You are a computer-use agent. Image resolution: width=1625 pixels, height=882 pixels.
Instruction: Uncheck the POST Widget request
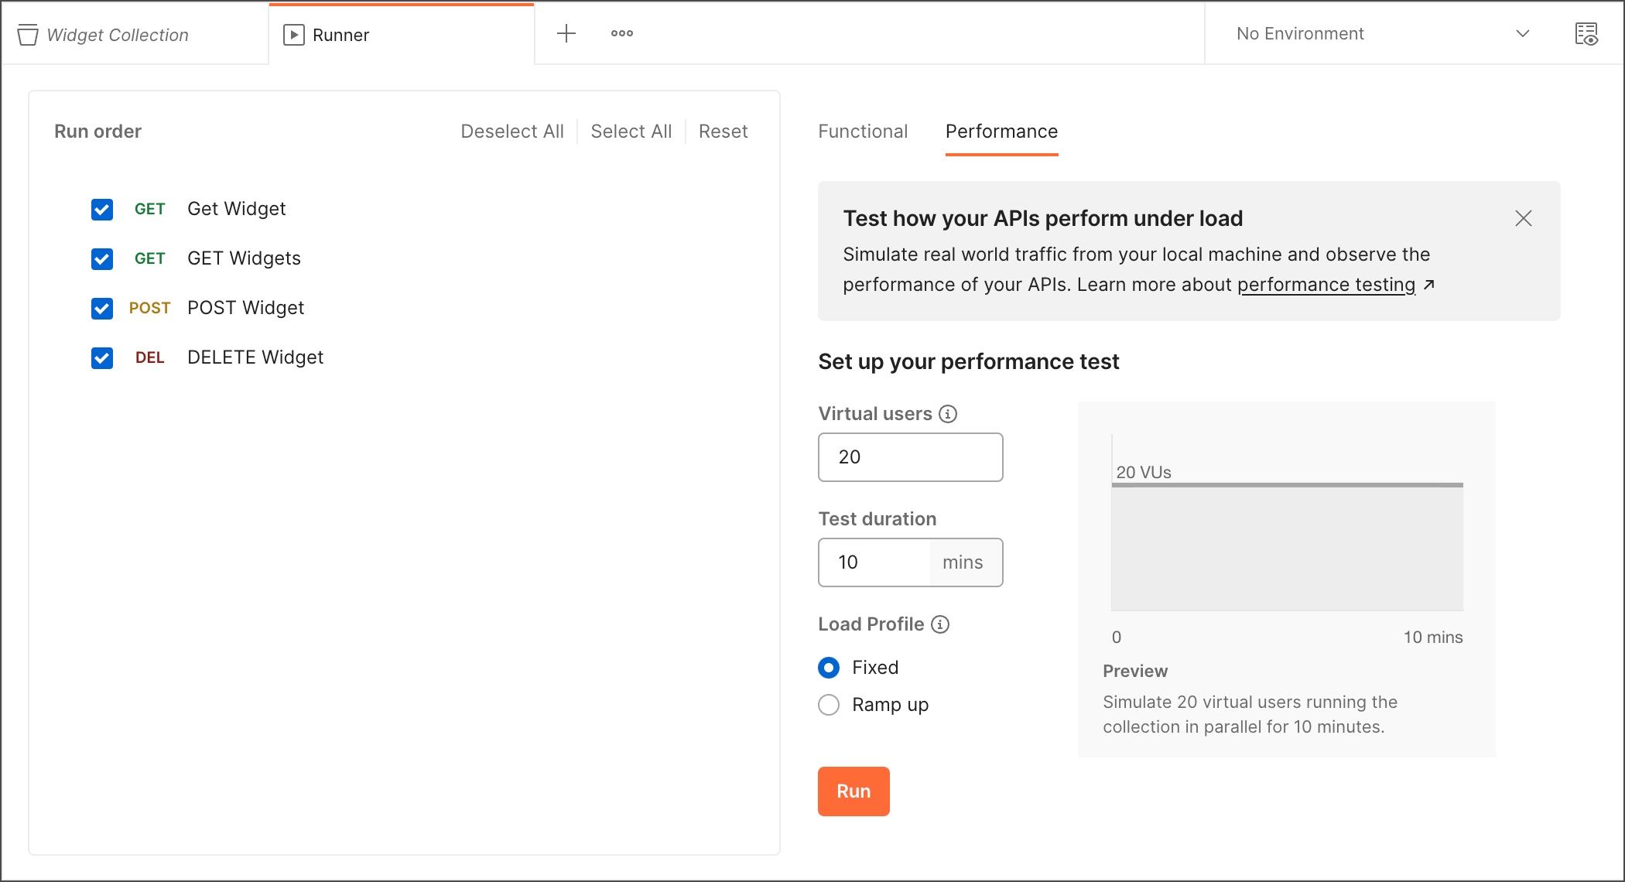[x=101, y=308]
